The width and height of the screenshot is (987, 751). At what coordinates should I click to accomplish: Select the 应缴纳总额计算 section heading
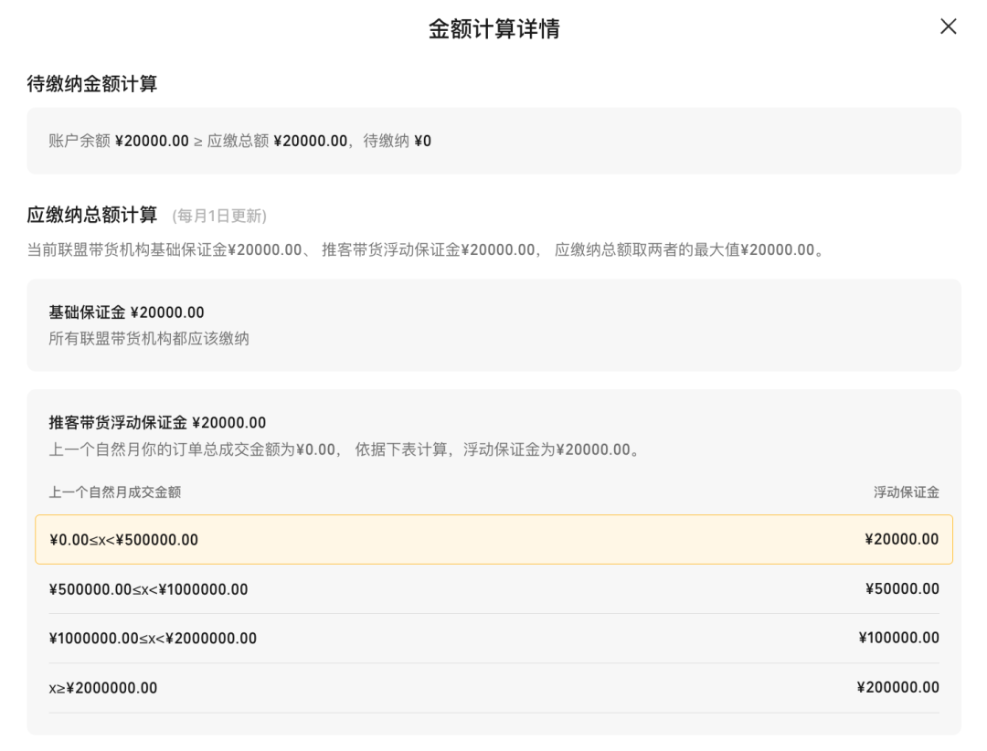92,215
